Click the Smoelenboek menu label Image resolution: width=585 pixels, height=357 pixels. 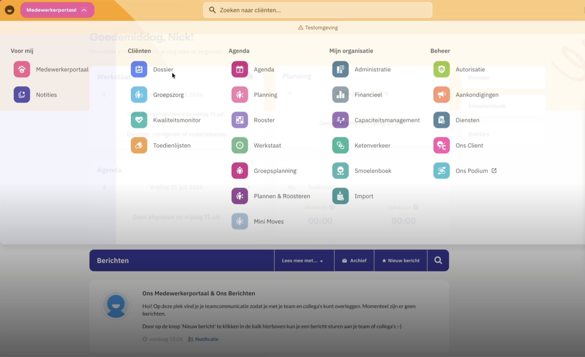pos(373,171)
